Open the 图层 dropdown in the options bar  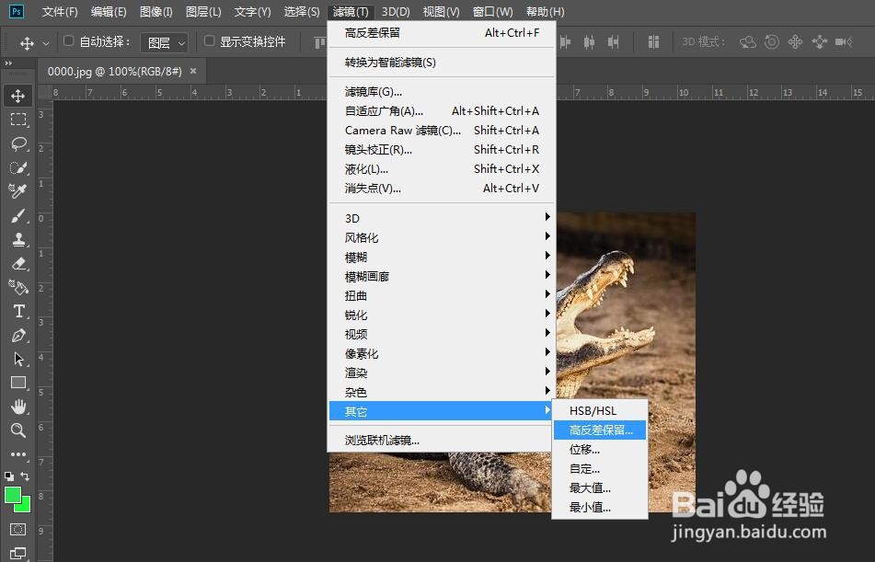[x=165, y=41]
